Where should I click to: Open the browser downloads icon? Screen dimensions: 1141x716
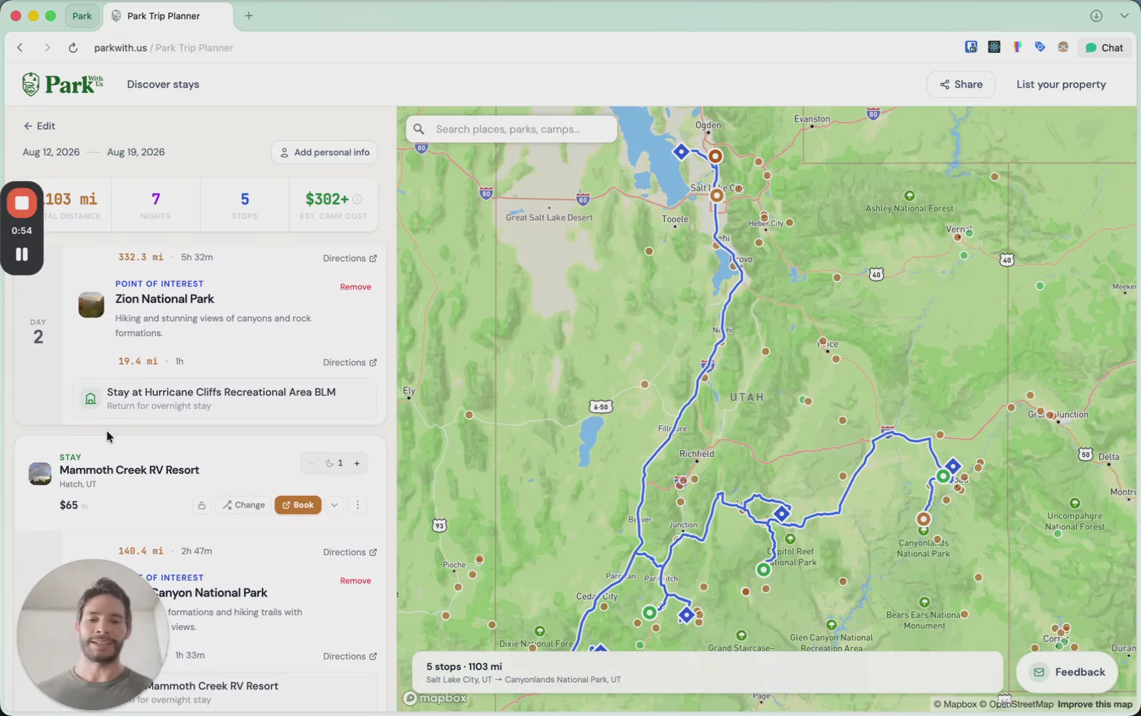(x=1097, y=16)
